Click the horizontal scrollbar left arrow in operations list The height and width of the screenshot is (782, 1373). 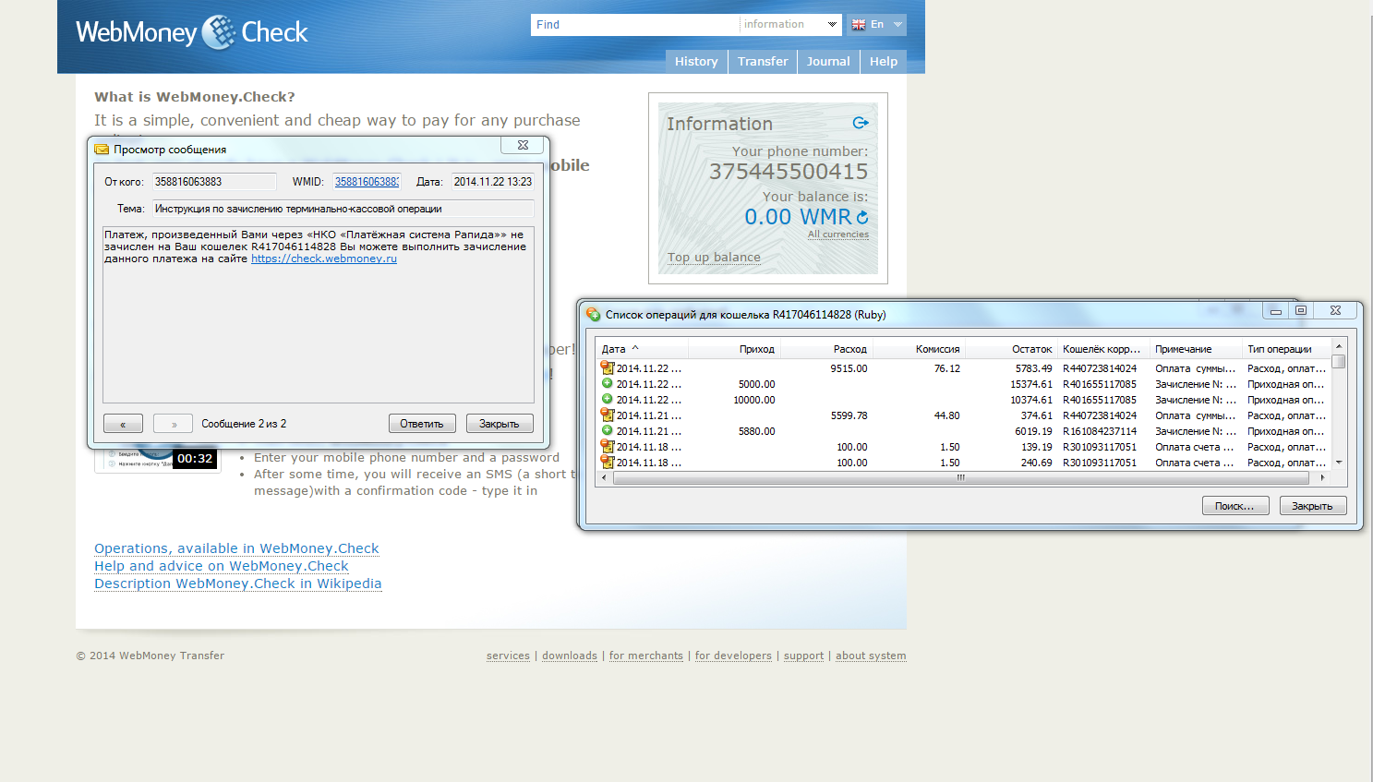[604, 478]
